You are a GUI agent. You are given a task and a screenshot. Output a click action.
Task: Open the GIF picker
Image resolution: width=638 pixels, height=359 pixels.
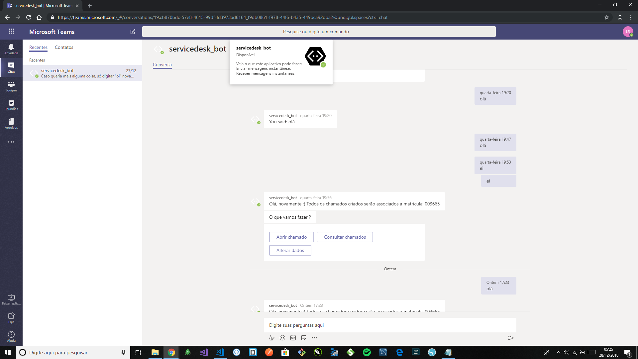coord(293,338)
